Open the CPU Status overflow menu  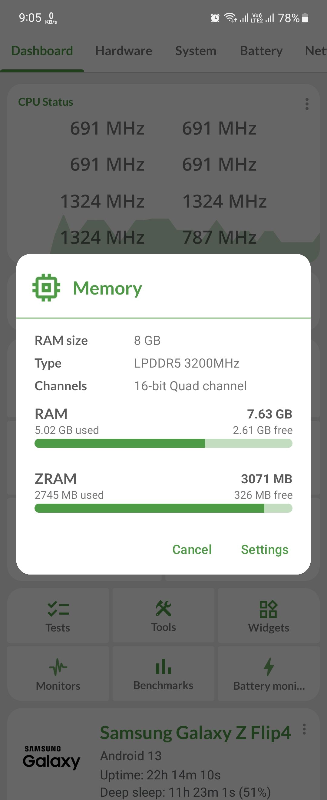[x=306, y=104]
